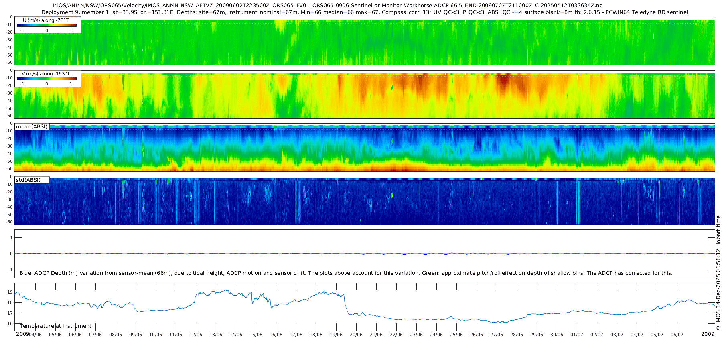Click the 08/06 date tick label
The image size is (722, 341).
tap(116, 335)
